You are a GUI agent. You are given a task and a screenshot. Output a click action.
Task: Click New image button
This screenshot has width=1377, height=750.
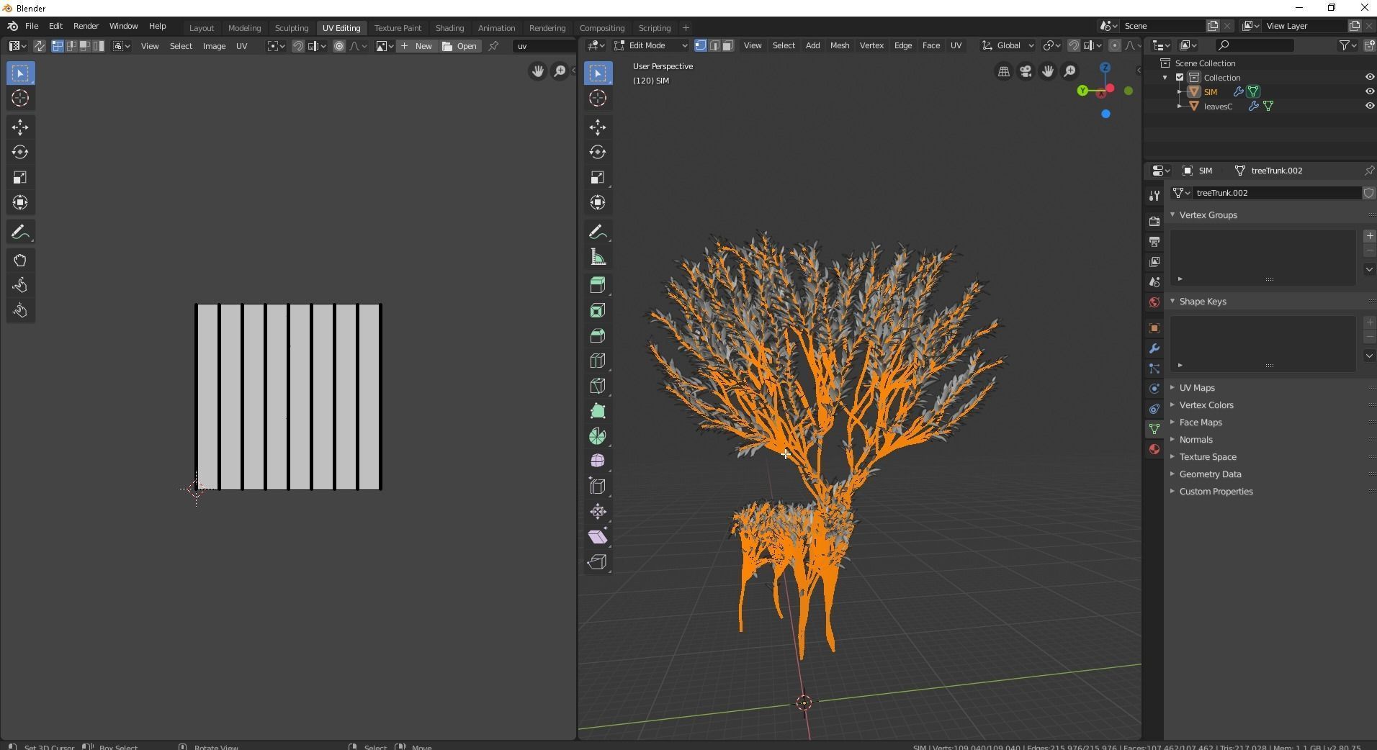coord(416,46)
